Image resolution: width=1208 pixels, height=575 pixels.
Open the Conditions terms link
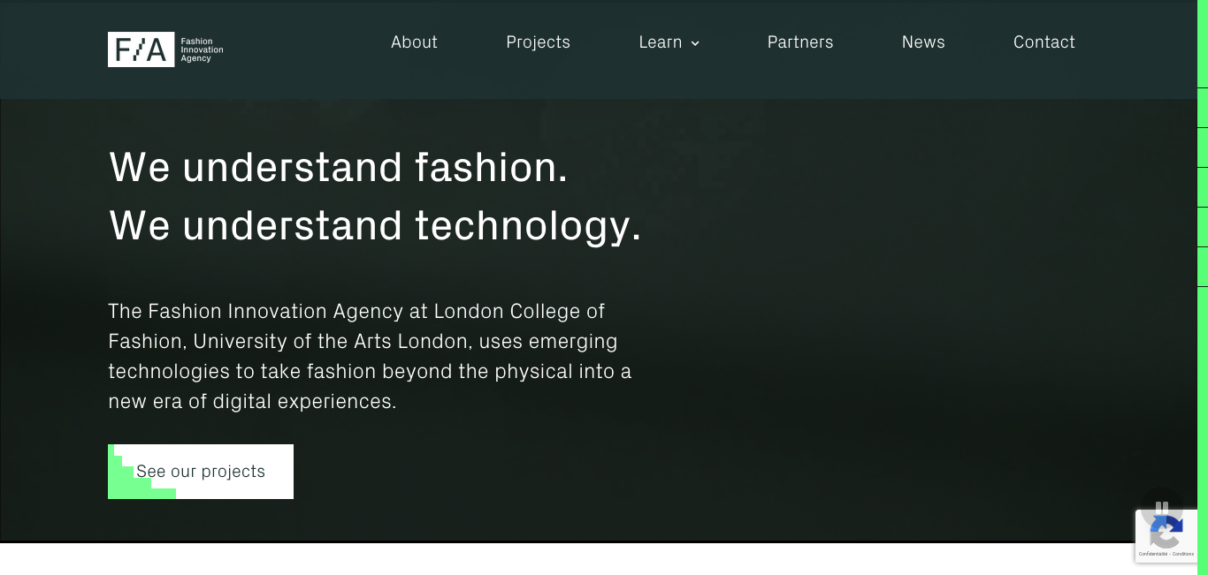coord(1184,554)
